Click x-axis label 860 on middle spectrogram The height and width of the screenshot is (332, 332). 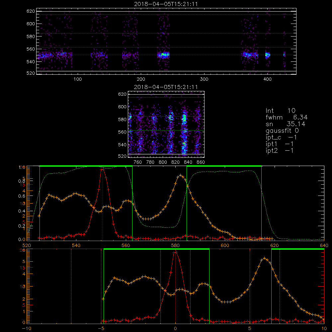(x=201, y=162)
